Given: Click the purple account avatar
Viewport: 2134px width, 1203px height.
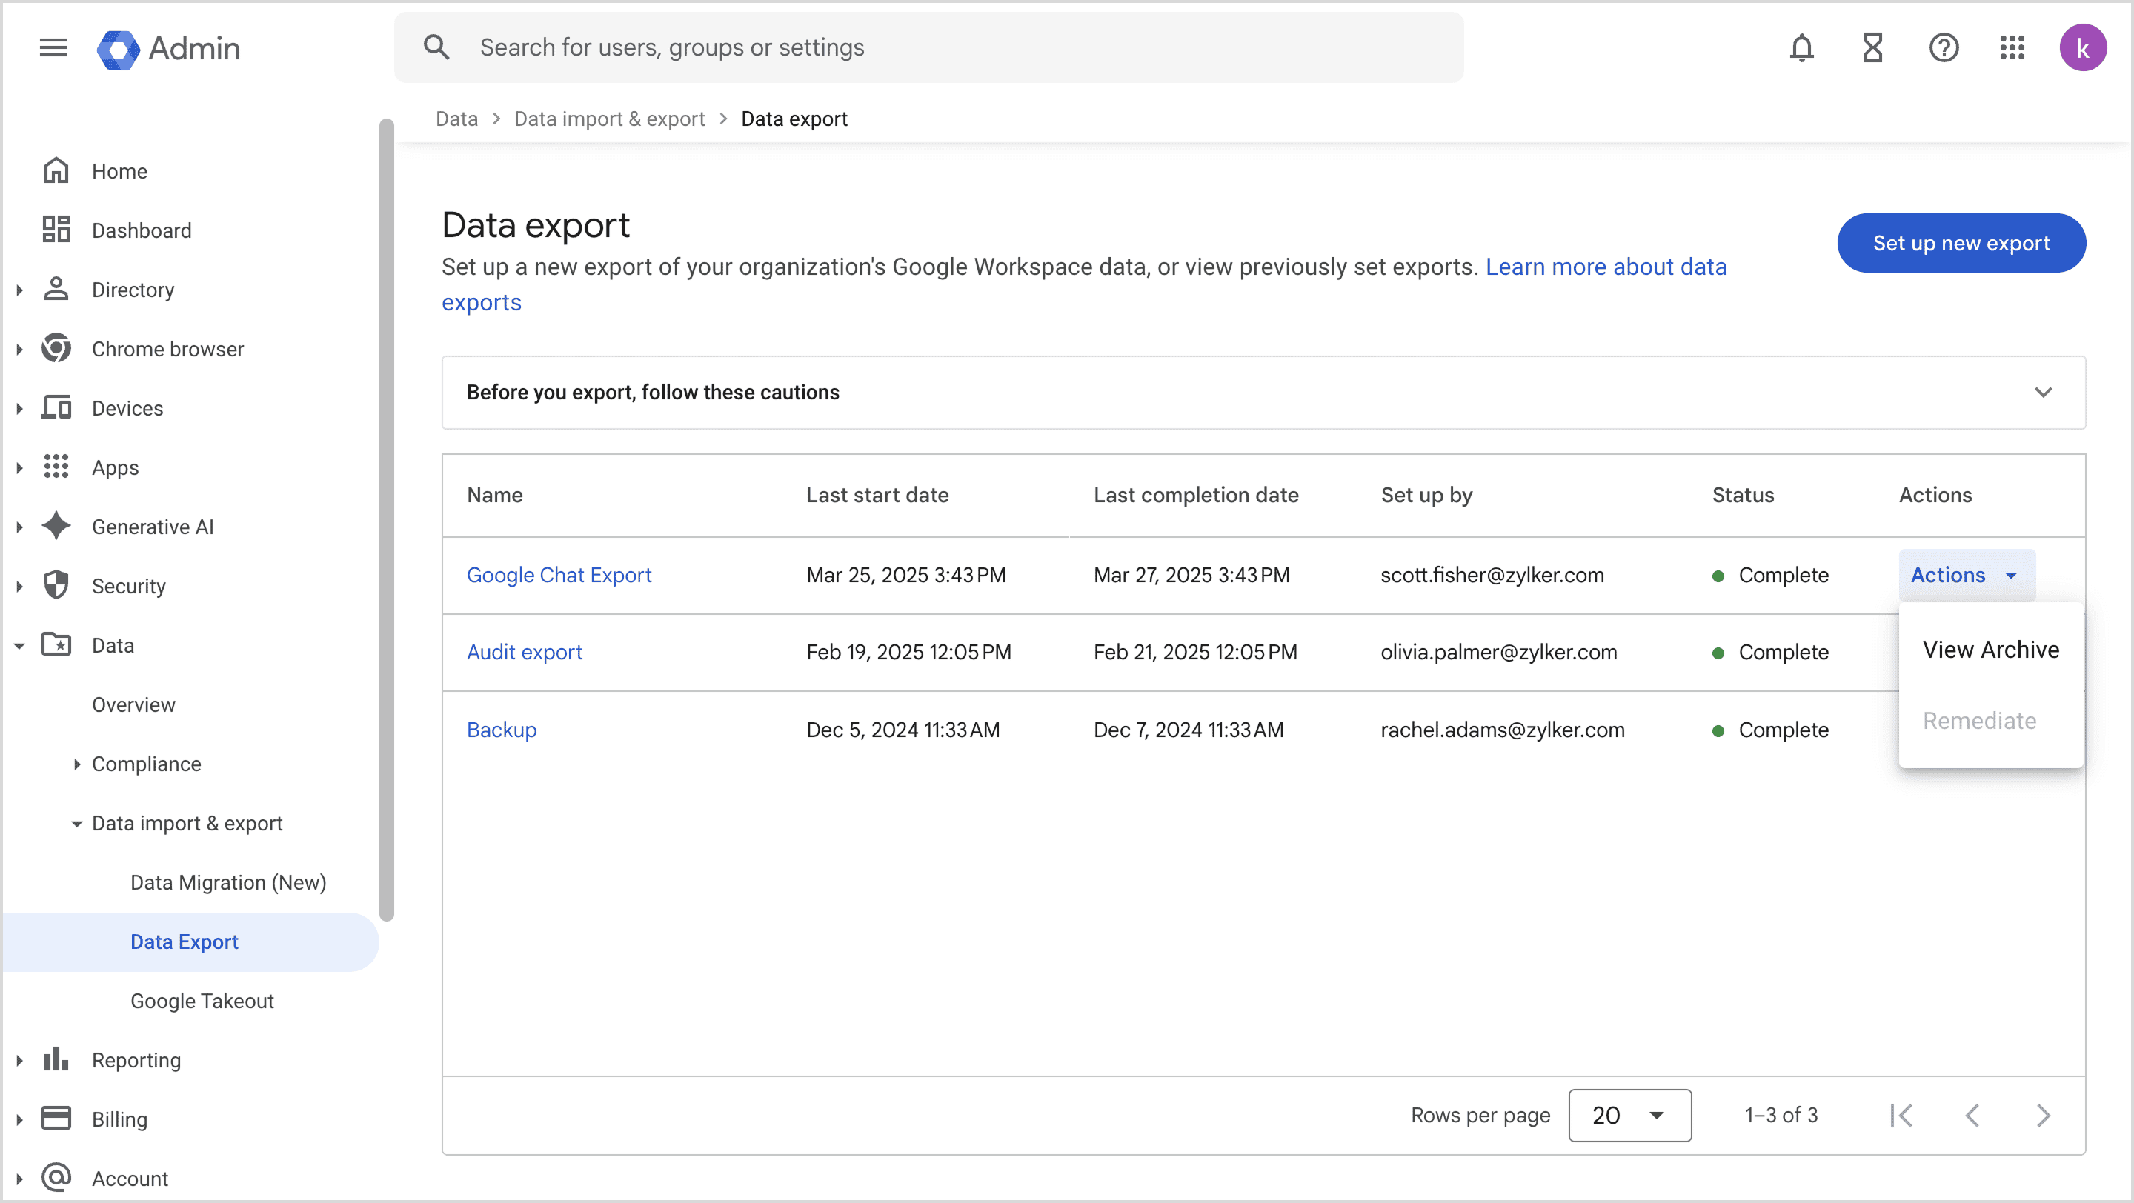Looking at the screenshot, I should click(2083, 48).
